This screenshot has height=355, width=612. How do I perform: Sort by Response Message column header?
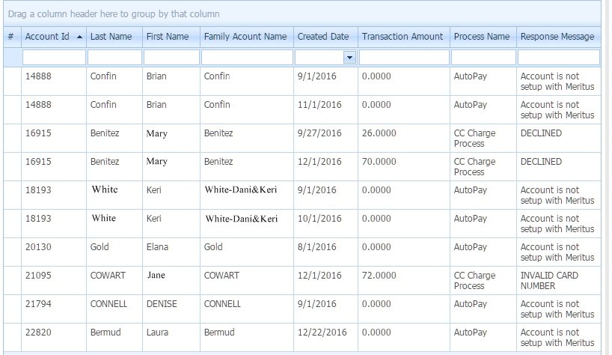[559, 37]
